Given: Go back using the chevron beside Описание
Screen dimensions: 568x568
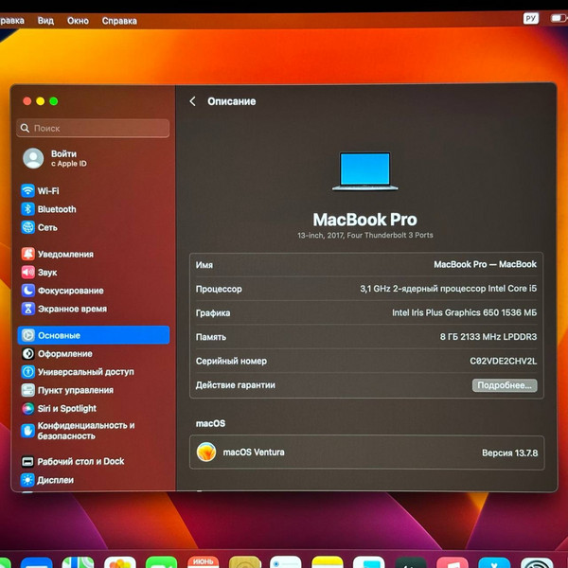Looking at the screenshot, I should [193, 101].
